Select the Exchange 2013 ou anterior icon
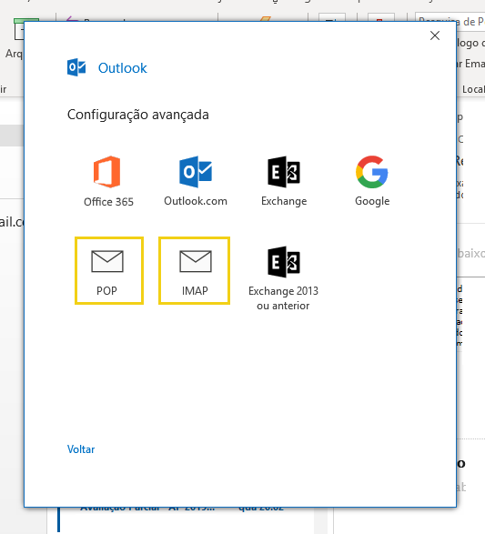485x534 pixels. point(284,262)
